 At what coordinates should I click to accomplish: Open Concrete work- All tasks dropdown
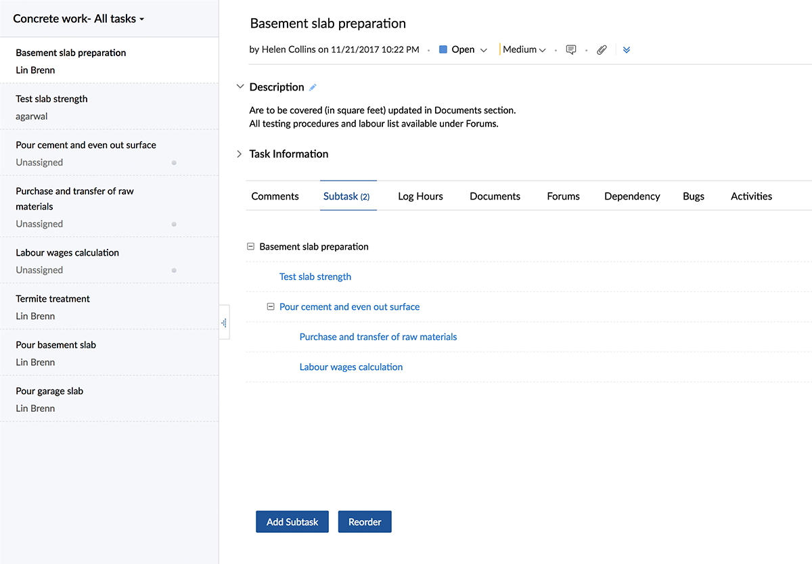78,19
